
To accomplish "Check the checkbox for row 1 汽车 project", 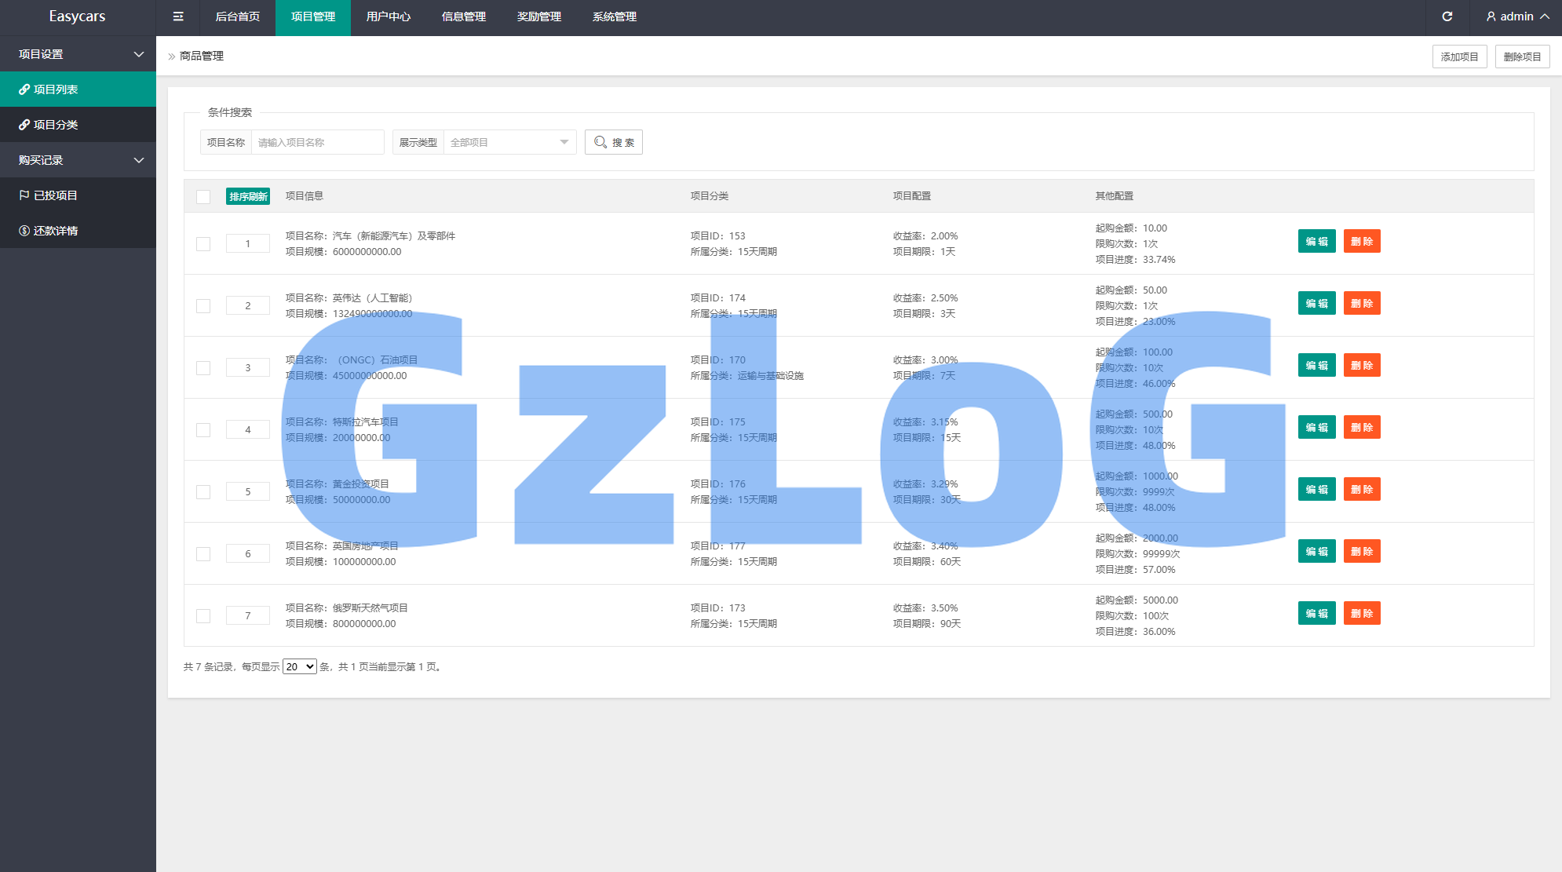I will [203, 244].
